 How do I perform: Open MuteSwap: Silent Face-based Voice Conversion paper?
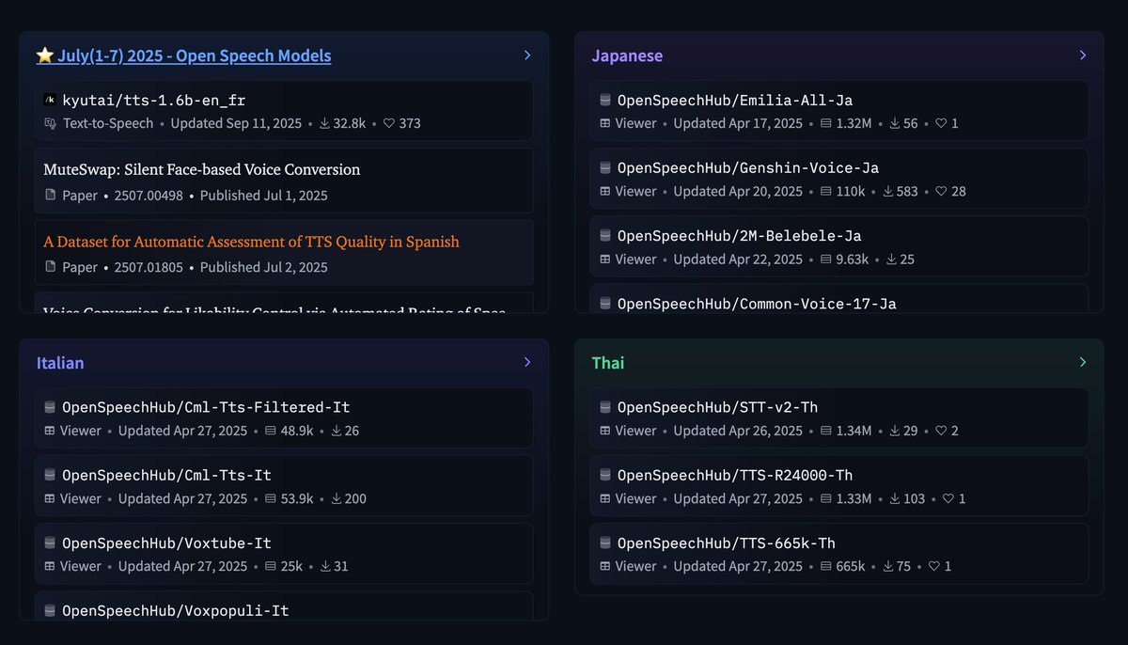tap(202, 169)
